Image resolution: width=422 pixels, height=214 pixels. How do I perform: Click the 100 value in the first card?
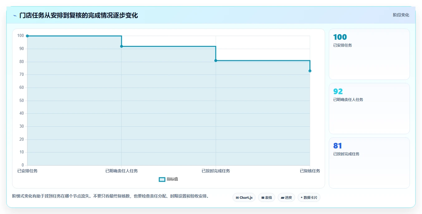[x=340, y=37]
